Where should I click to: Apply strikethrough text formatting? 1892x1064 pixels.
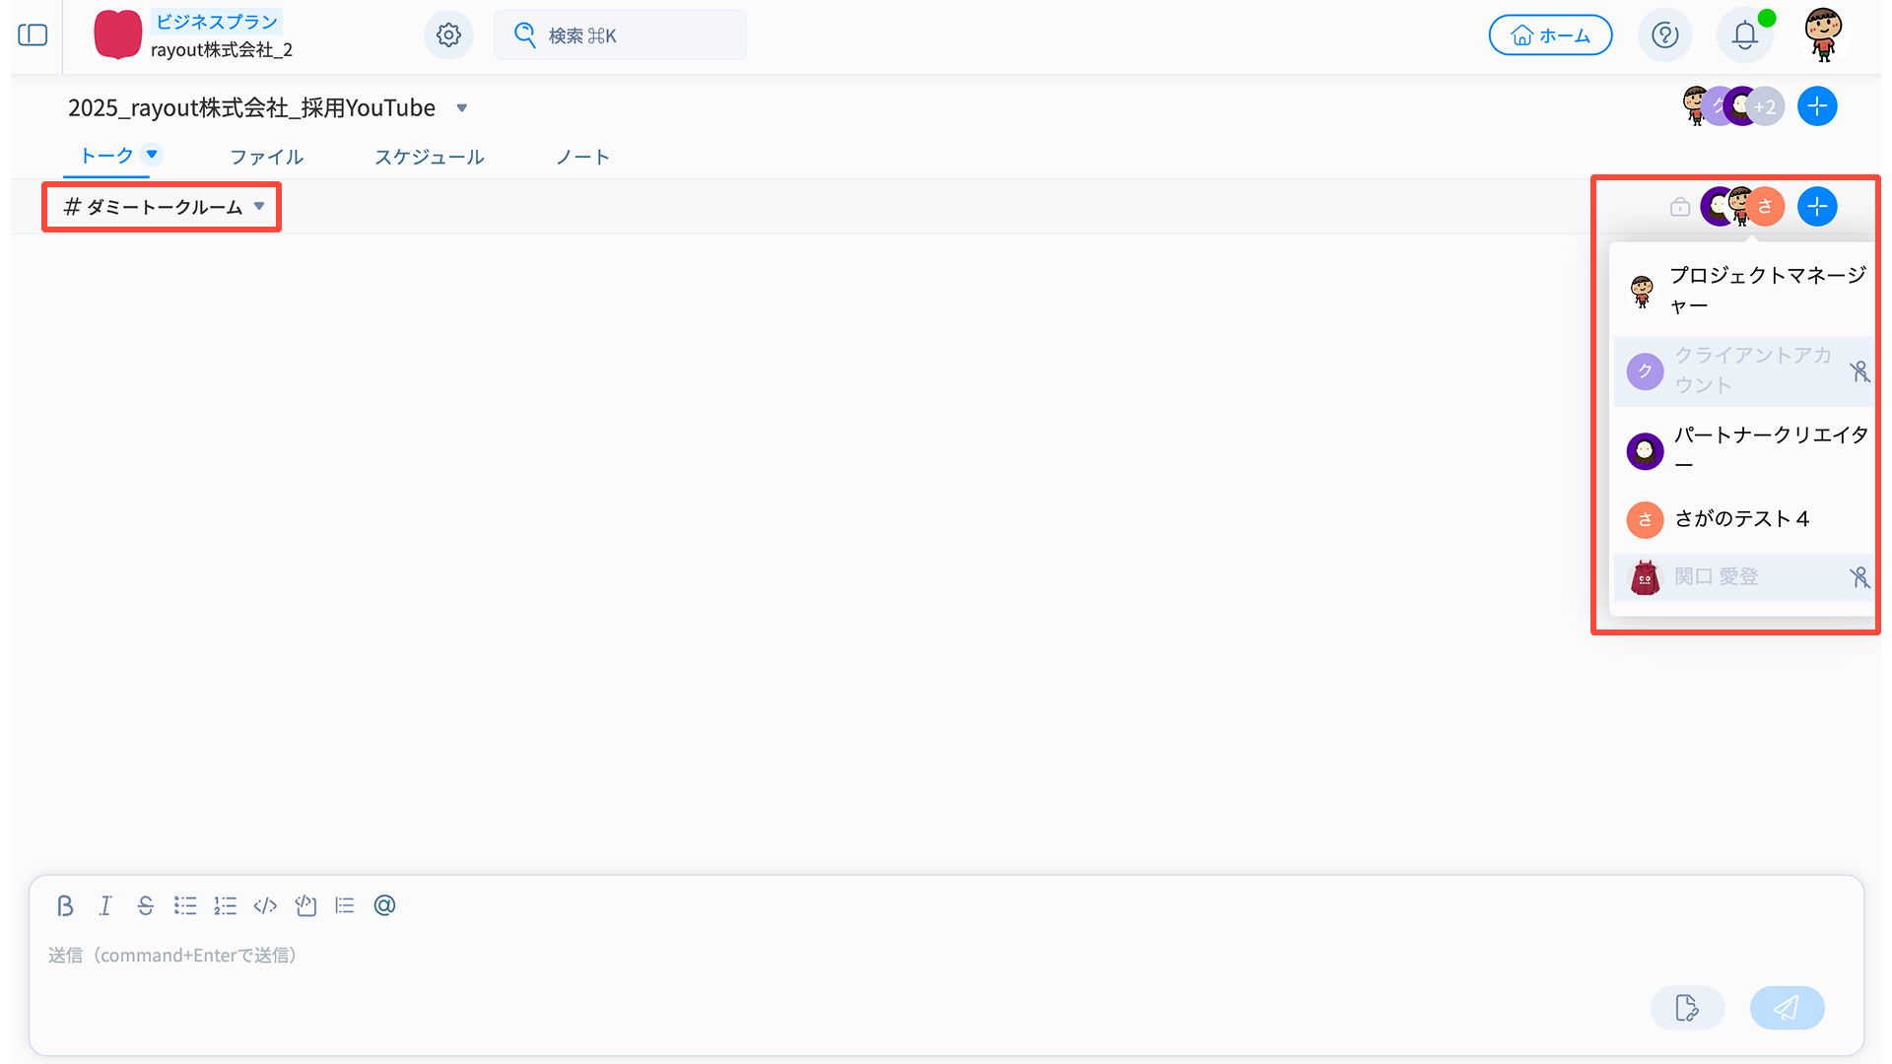[146, 905]
